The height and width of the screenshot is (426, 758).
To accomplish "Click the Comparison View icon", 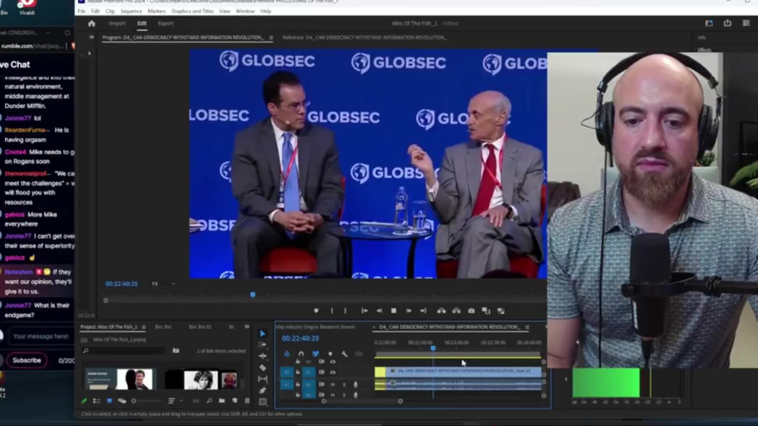I will [x=486, y=311].
